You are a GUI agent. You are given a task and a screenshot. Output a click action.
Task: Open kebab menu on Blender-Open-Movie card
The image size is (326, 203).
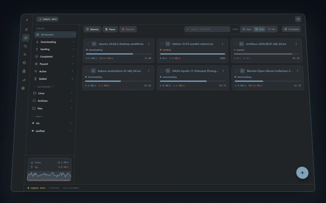[298, 71]
